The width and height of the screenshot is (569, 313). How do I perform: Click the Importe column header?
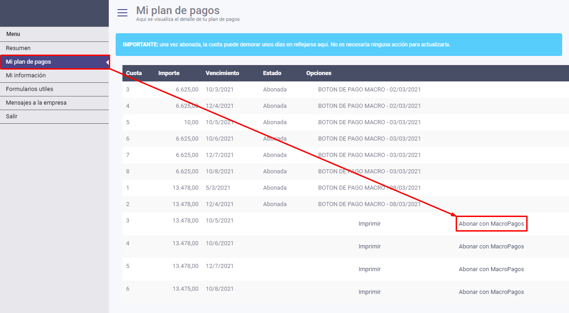169,73
